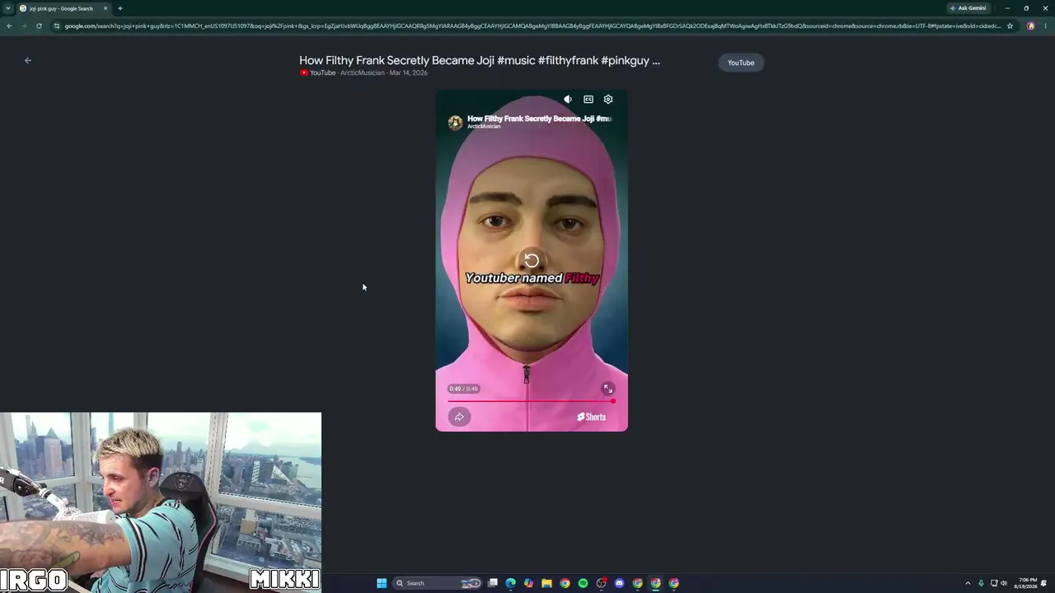Replay the finished video
Image resolution: width=1055 pixels, height=593 pixels.
point(532,261)
